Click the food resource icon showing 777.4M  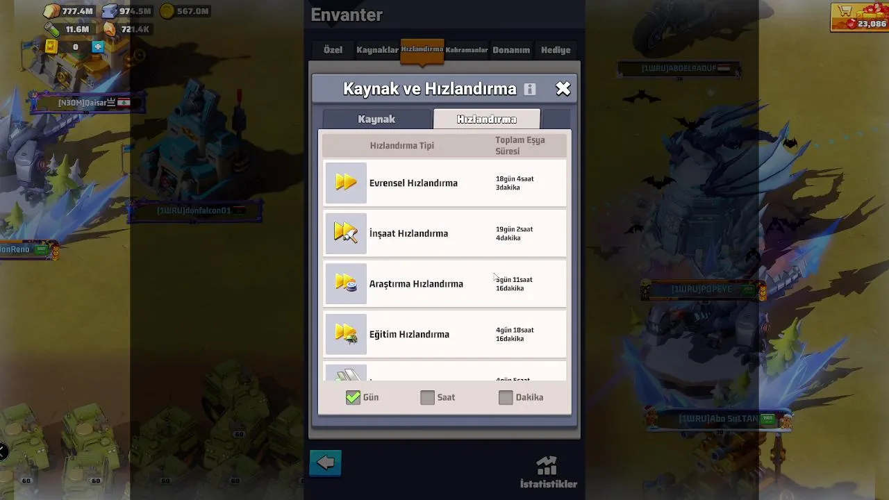click(52, 11)
